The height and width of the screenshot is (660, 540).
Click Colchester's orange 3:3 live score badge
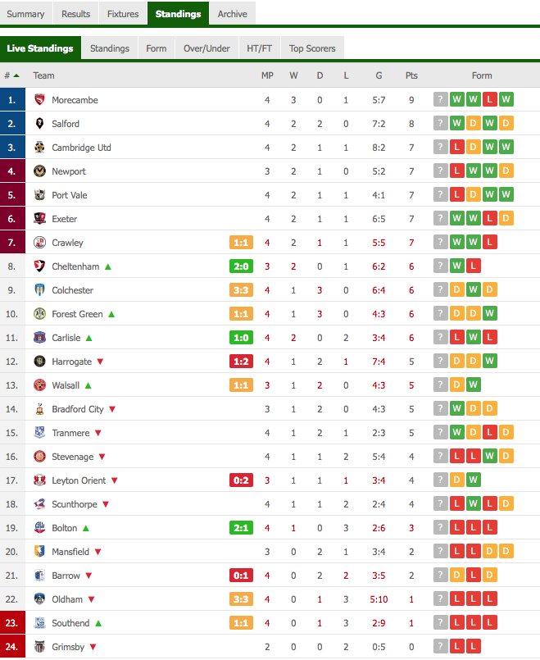pyautogui.click(x=241, y=290)
